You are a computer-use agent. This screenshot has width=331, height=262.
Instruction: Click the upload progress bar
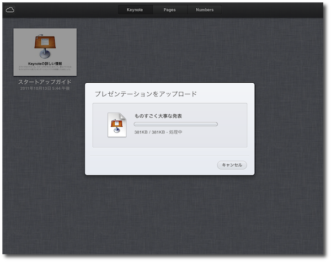[175, 124]
